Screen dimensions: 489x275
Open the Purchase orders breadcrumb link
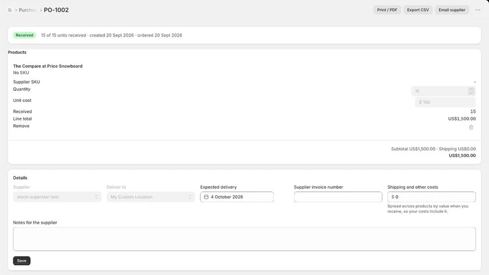(28, 10)
